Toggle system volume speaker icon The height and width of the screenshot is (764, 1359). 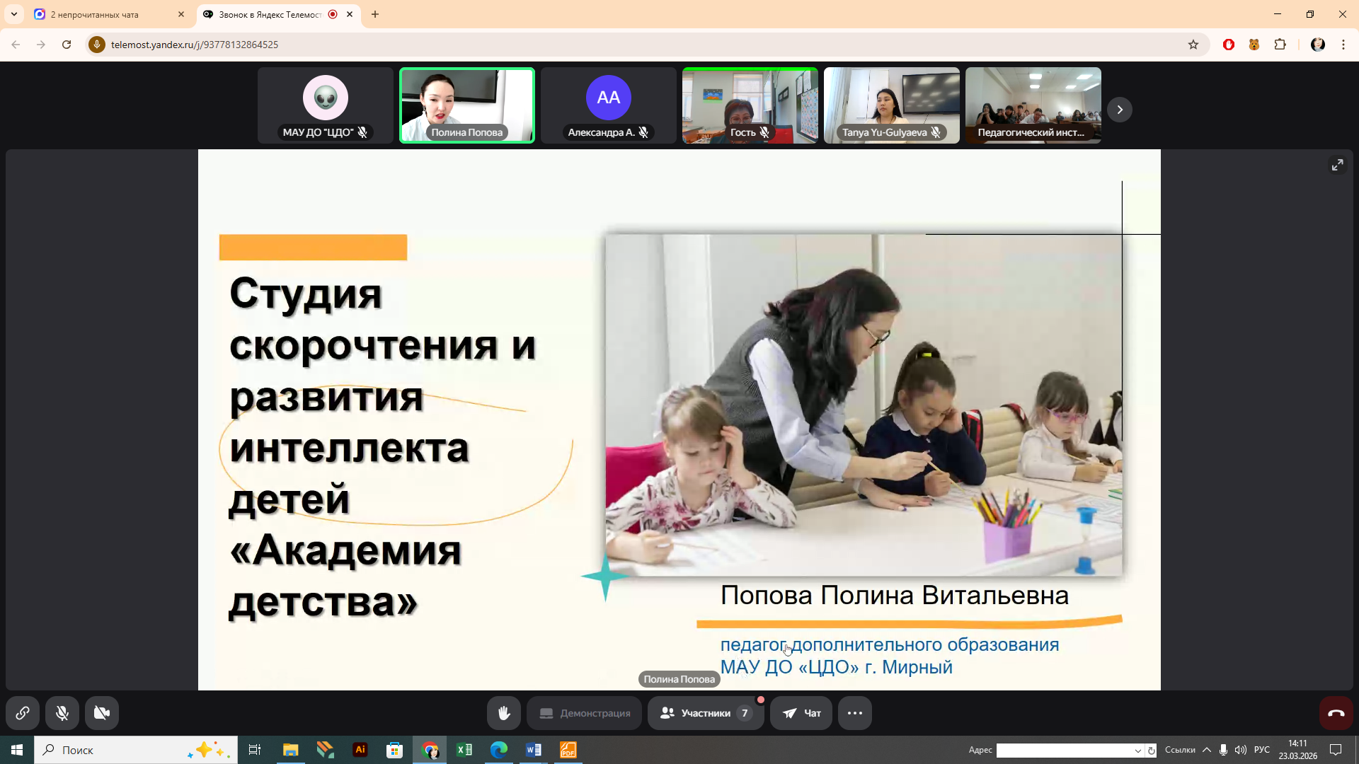click(x=1240, y=750)
